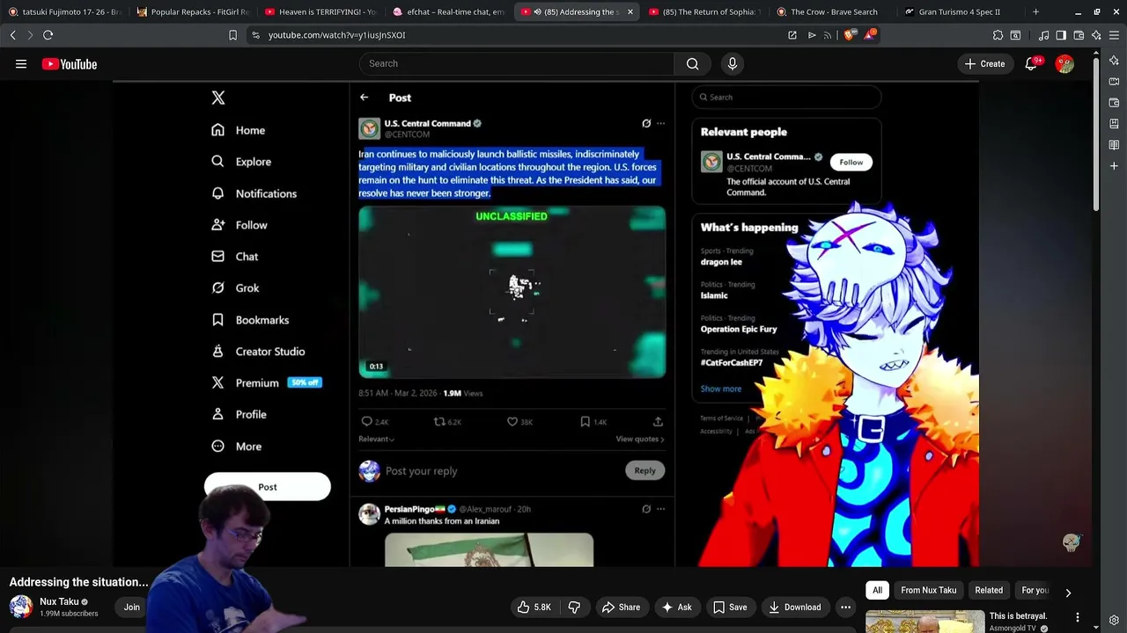The width and height of the screenshot is (1127, 633).
Task: Join the Nux Taku channel
Action: coord(131,607)
